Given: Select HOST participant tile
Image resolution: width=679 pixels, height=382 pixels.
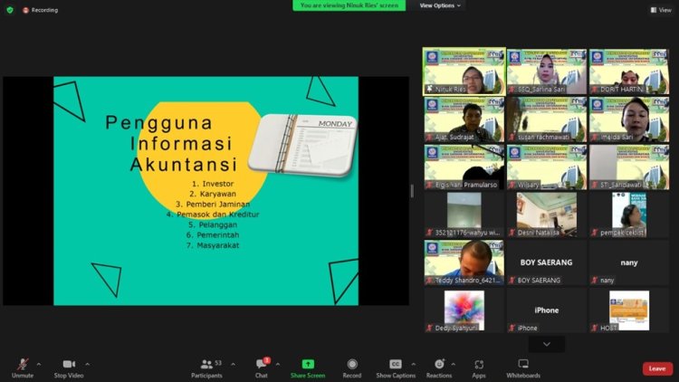Looking at the screenshot, I should (x=629, y=310).
